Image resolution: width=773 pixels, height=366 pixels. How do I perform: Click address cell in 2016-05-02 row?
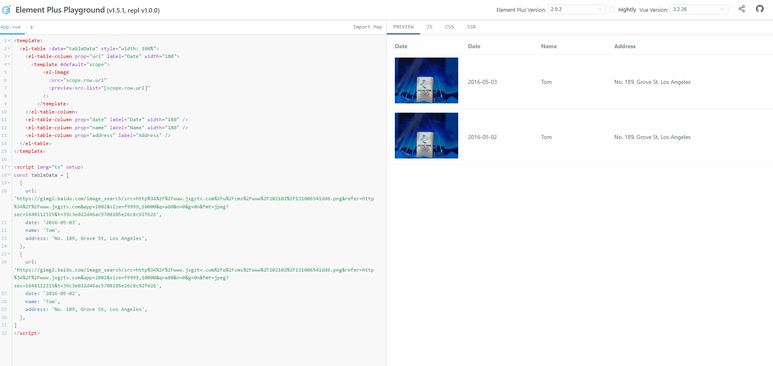point(652,137)
